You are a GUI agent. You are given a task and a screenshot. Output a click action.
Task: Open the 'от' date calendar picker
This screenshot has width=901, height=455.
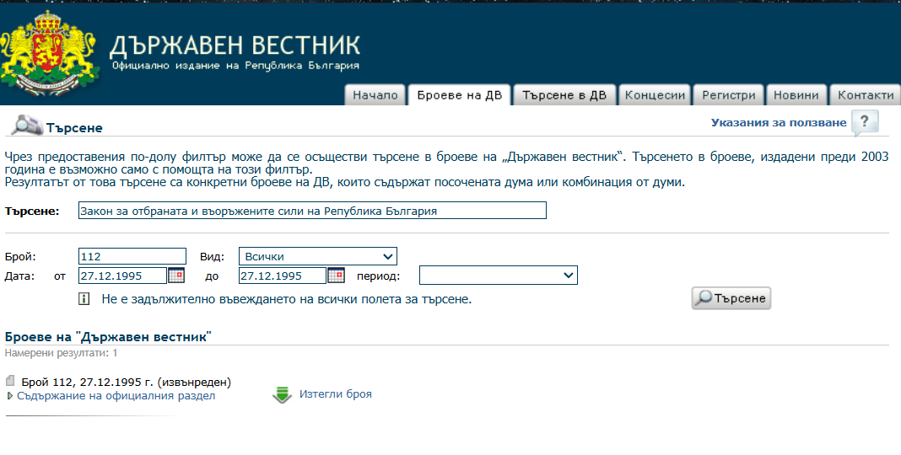coord(175,276)
